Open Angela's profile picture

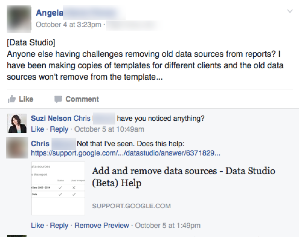pyautogui.click(x=19, y=19)
